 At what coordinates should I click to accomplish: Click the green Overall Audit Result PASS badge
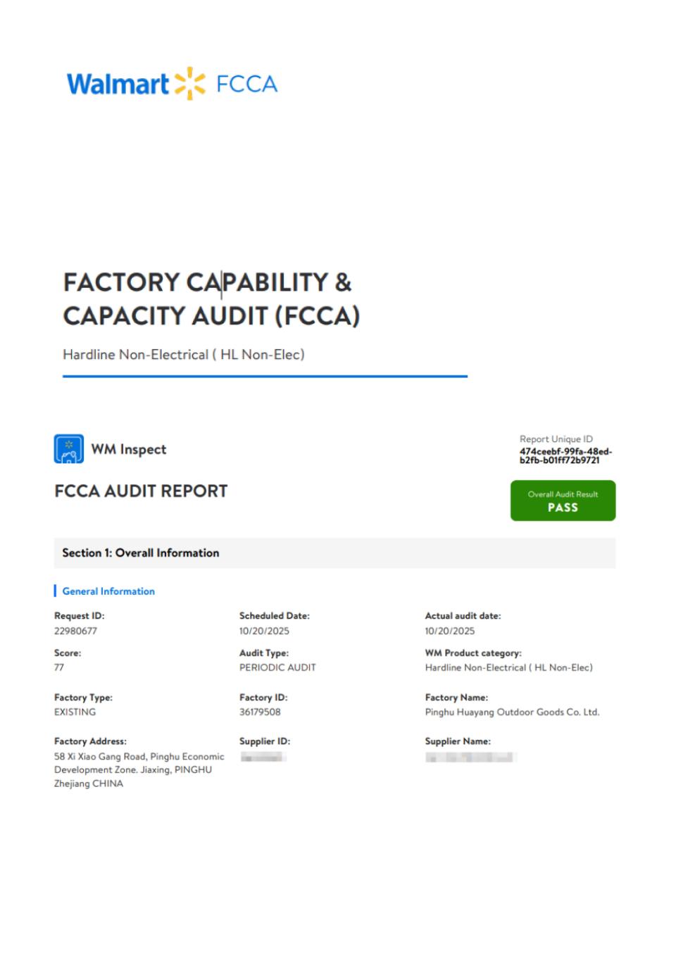[563, 501]
